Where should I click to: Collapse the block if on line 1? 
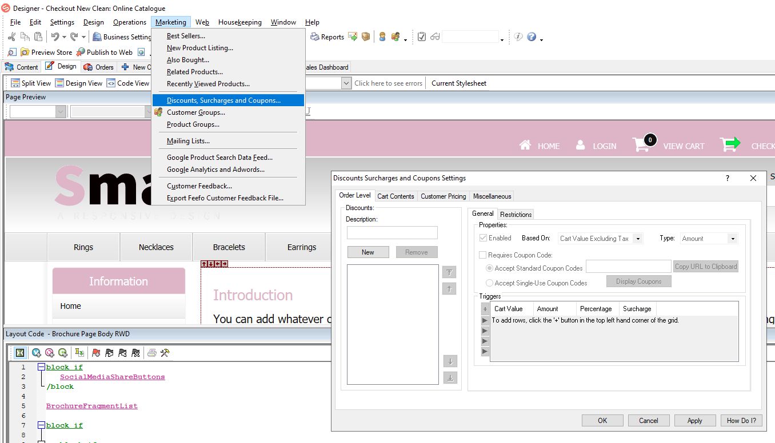41,367
